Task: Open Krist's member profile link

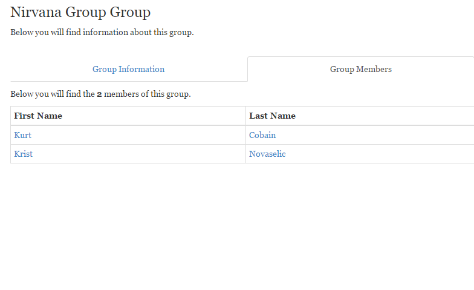Action: (23, 154)
